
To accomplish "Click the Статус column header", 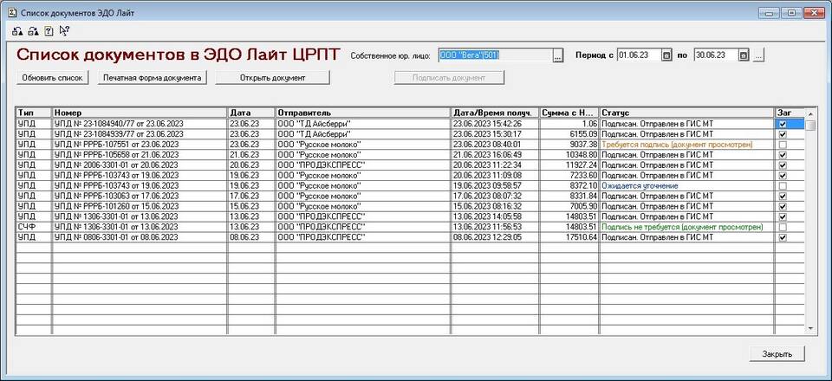I will coord(686,113).
